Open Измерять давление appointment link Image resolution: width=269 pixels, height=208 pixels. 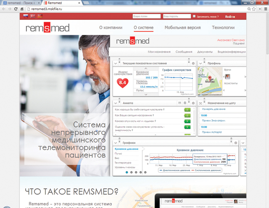point(214,109)
